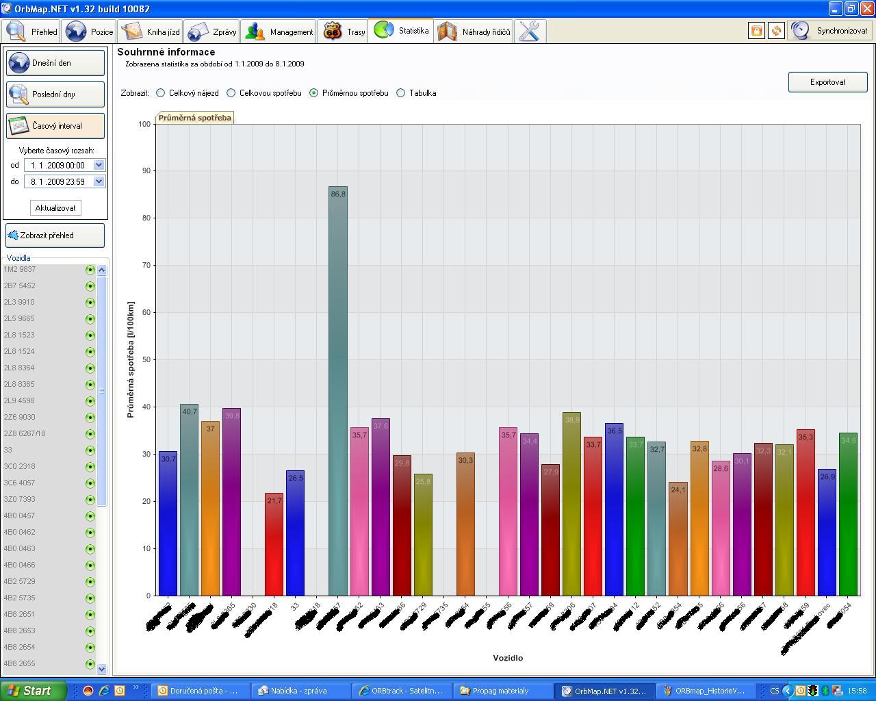Click the 'od' date field value
Screen dimensions: 876x701
[58, 165]
